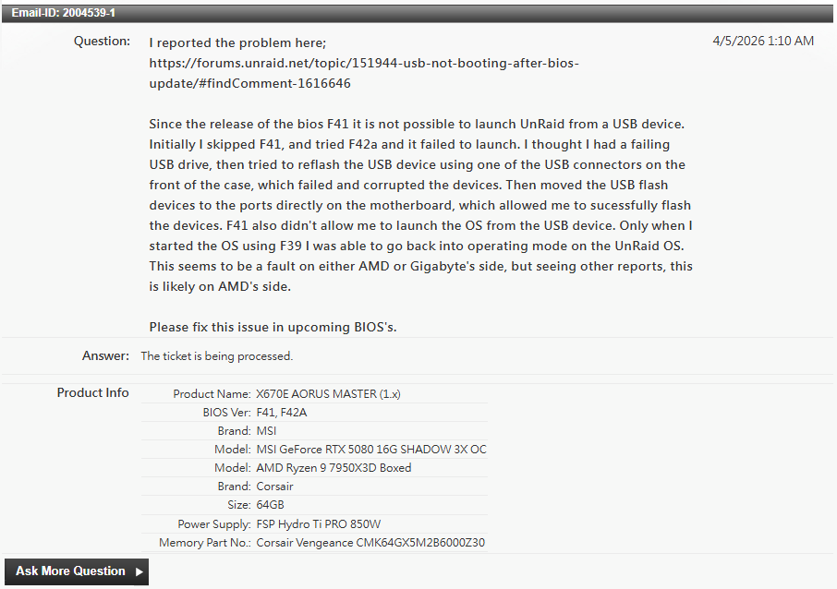Click the Email-ID 2004539-1 header bar
The width and height of the screenshot is (837, 589).
pyautogui.click(x=418, y=13)
